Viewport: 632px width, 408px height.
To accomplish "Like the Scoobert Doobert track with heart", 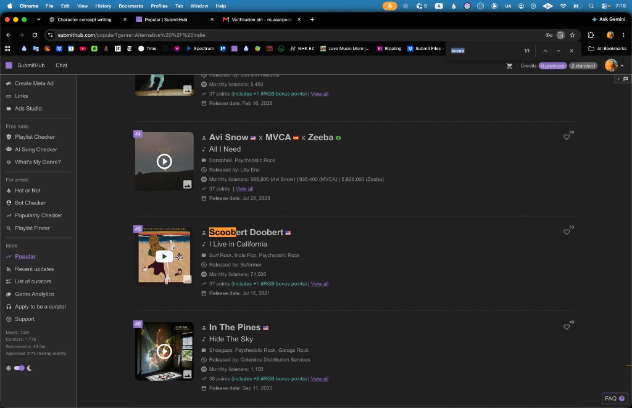I will (567, 232).
